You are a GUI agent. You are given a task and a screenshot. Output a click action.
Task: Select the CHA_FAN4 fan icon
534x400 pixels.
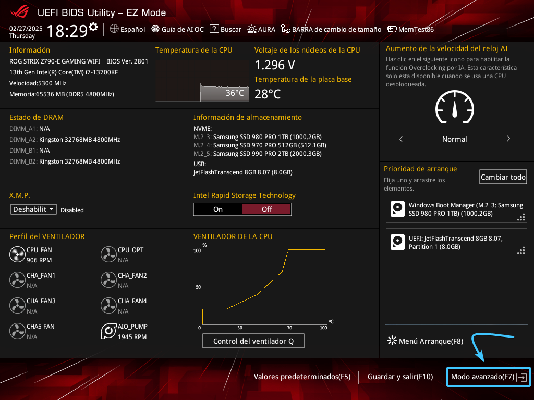point(108,306)
